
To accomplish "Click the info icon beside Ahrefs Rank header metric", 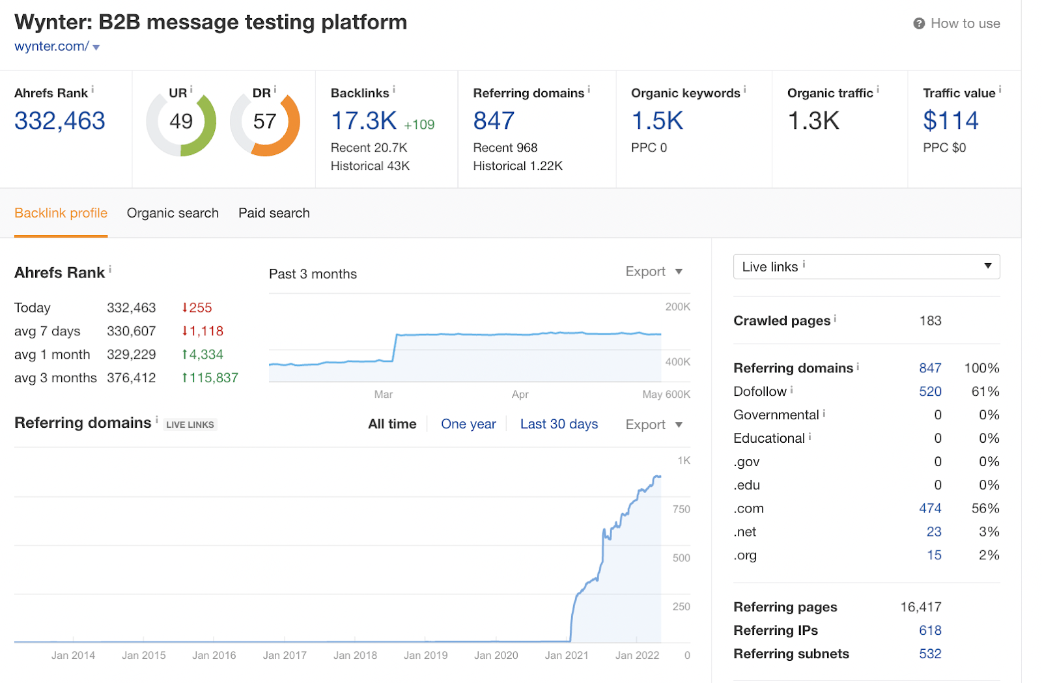I will point(92,89).
